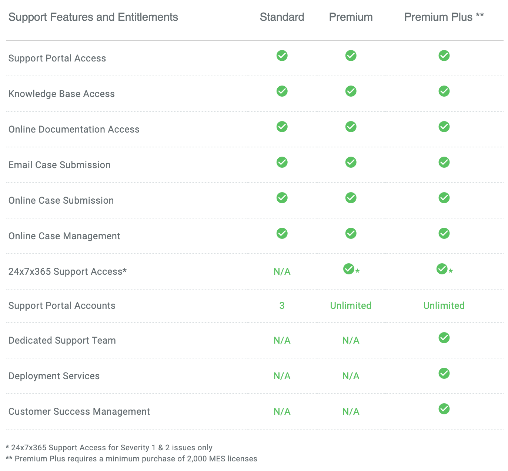508x471 pixels.
Task: Click Premium Plus checkmark for Deployment Services
Action: tap(444, 373)
